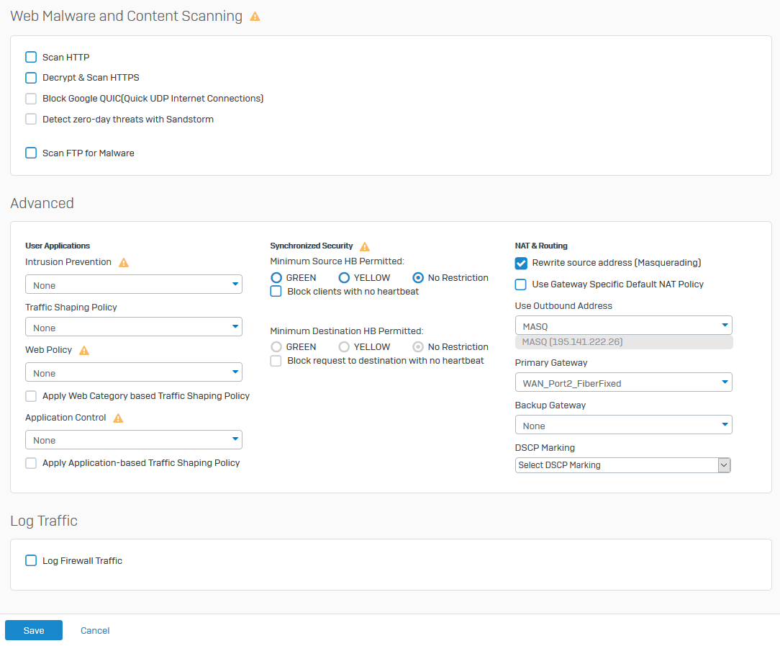Viewport: 780px width, 646px height.
Task: Click the Intrusion Prevention warning icon
Action: pyautogui.click(x=124, y=263)
